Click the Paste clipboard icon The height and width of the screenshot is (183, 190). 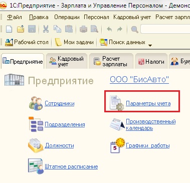click(x=69, y=29)
